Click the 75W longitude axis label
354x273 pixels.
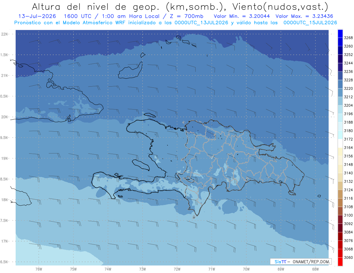[73, 269]
